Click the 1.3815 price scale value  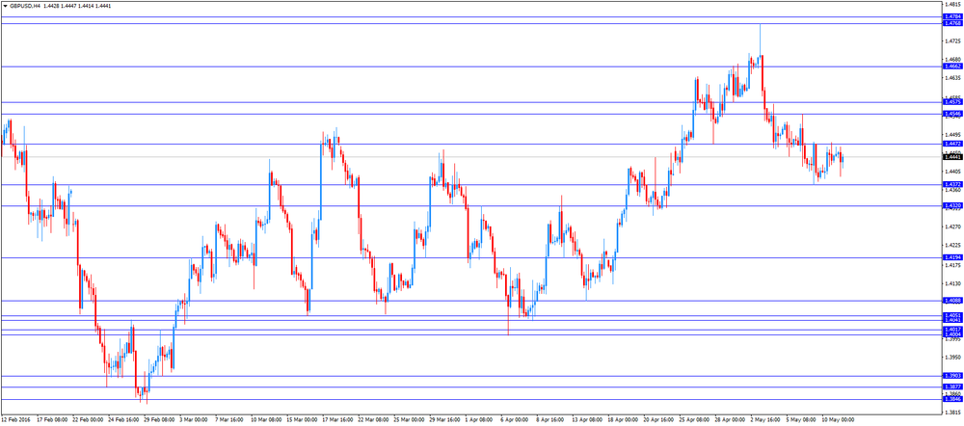951,413
